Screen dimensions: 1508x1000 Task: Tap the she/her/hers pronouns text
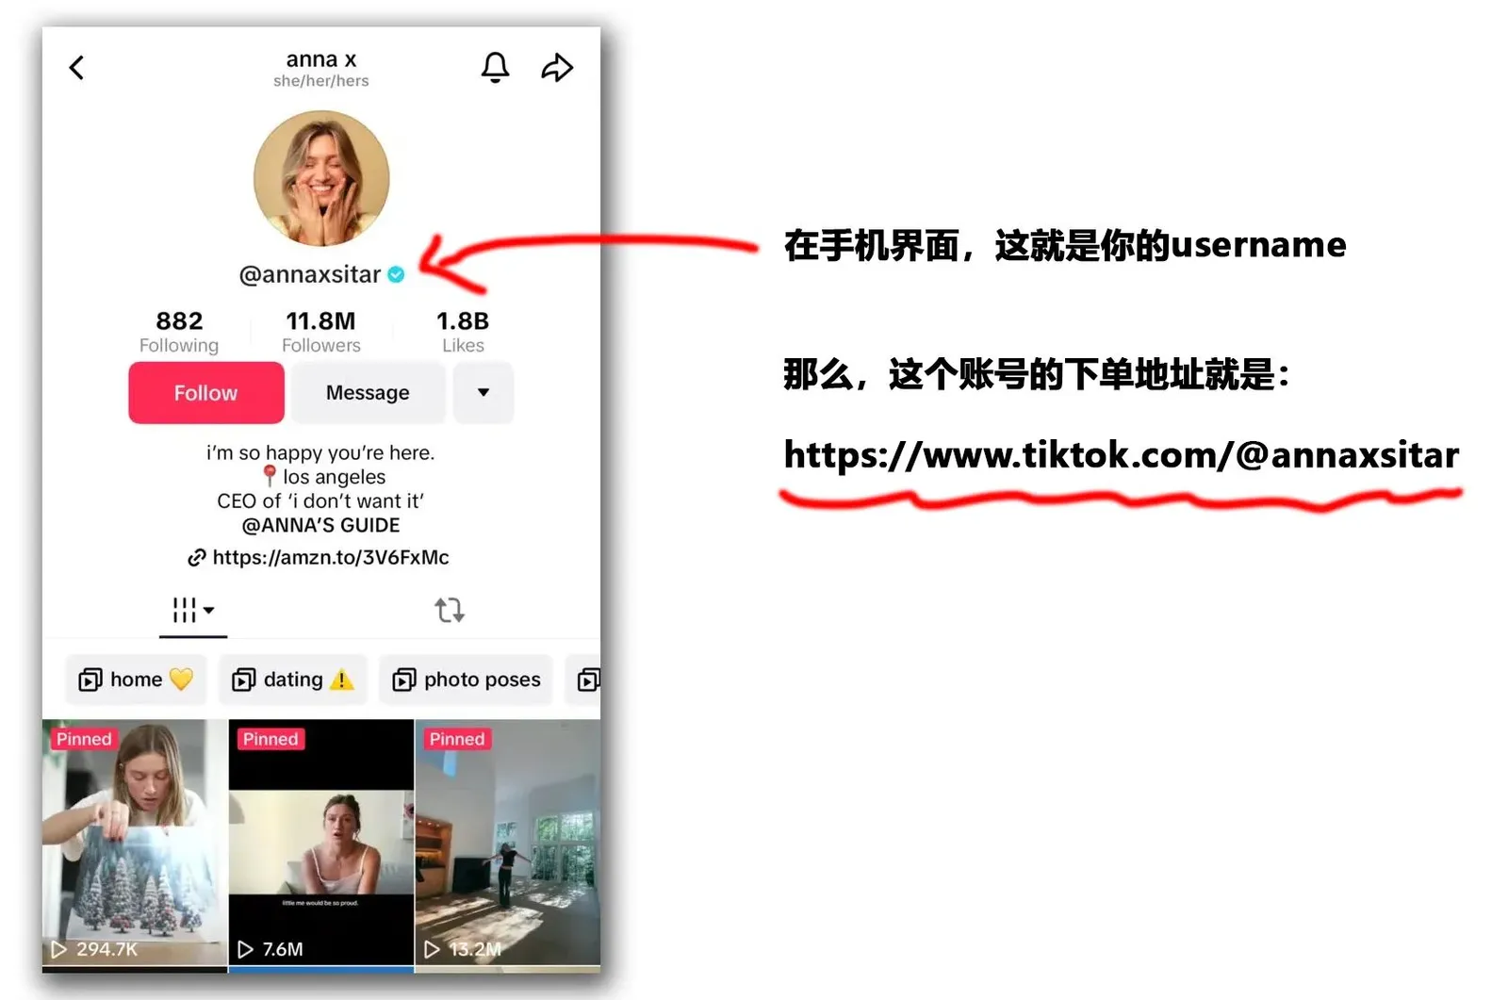321,81
